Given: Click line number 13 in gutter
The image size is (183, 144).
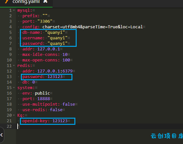Looking at the screenshot, I should pyautogui.click(x=9, y=77).
